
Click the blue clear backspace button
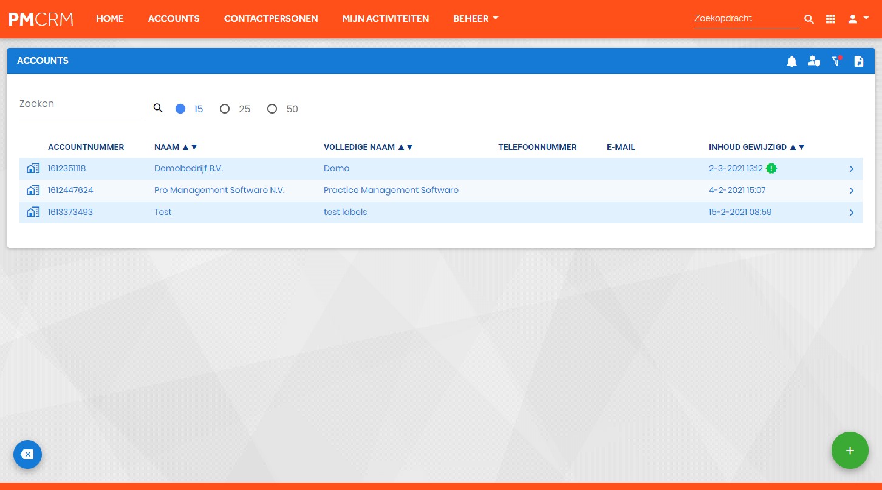pyautogui.click(x=27, y=454)
